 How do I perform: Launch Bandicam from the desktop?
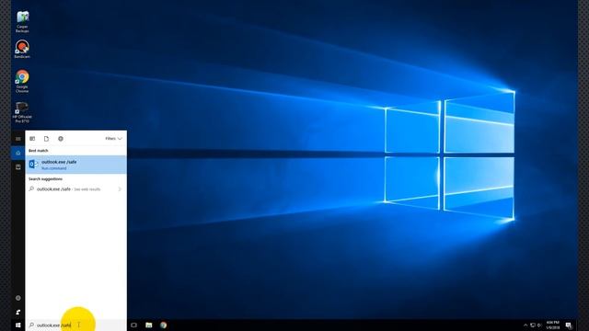click(x=22, y=49)
